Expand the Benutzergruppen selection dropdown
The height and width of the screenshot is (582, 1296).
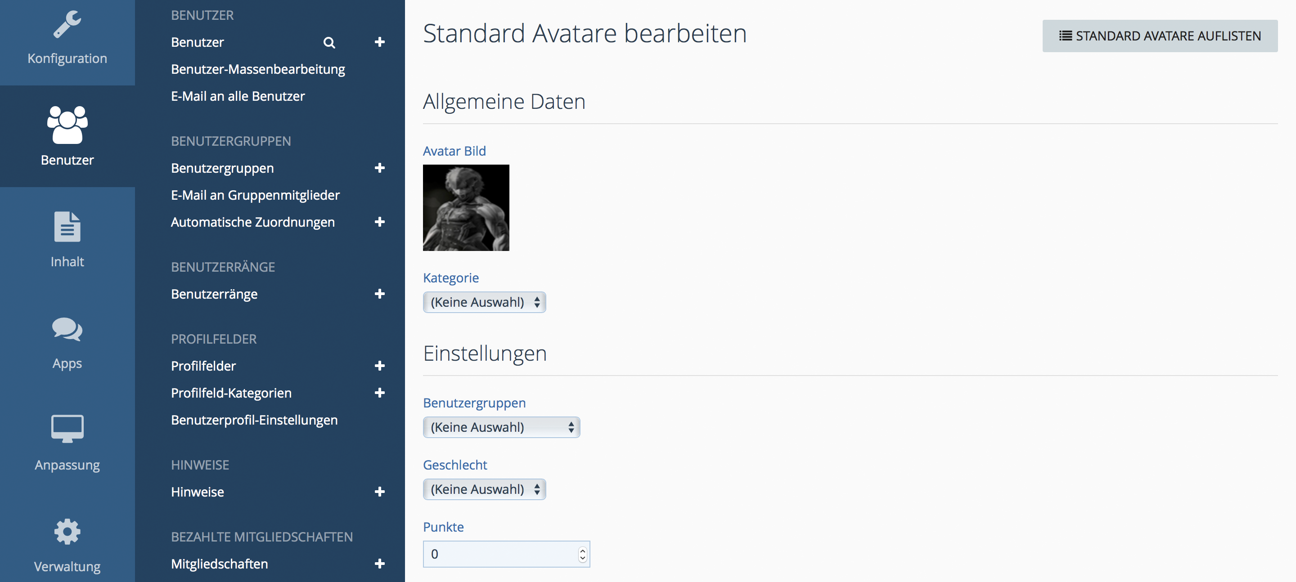coord(501,427)
